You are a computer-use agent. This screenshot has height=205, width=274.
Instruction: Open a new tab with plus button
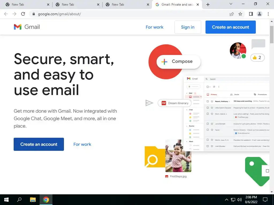tap(208, 5)
